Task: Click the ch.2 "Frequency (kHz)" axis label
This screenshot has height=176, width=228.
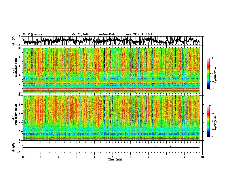Action: (x=16, y=114)
